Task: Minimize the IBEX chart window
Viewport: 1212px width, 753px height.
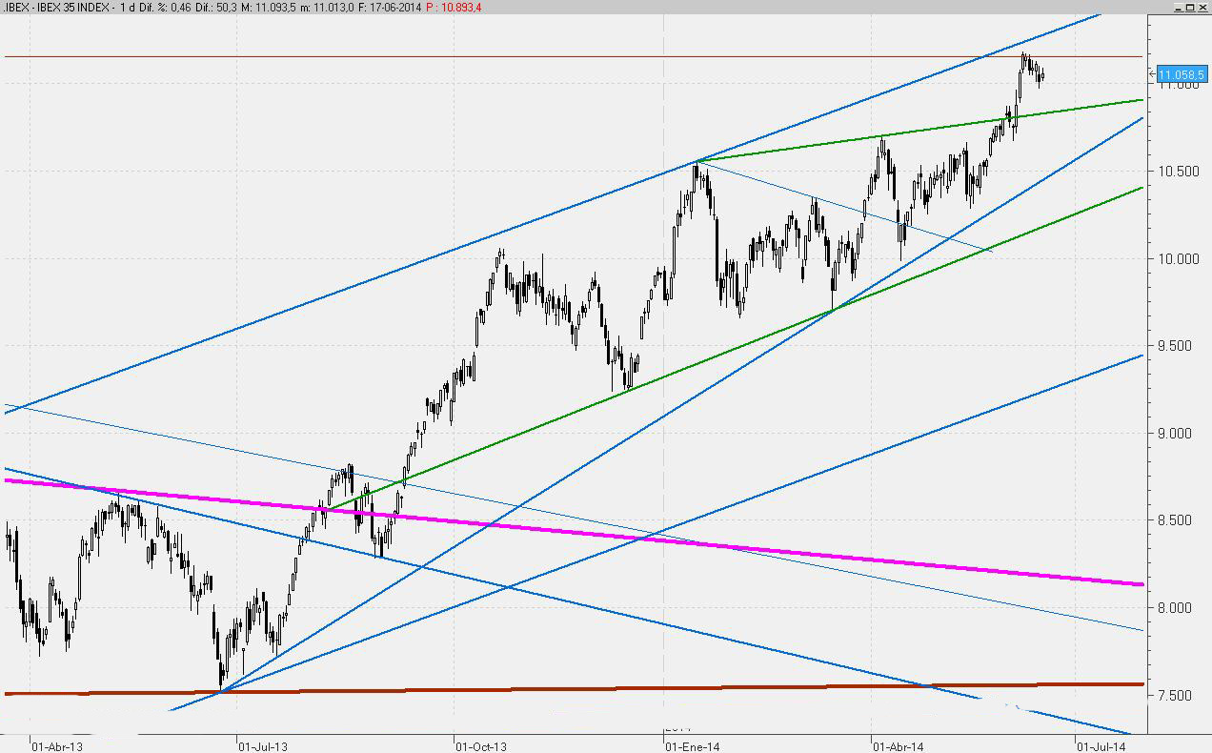Action: 1178,8
